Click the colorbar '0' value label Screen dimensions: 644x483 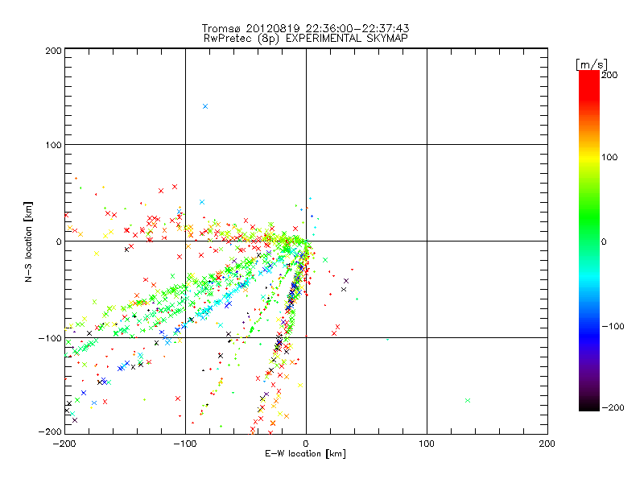tap(604, 242)
